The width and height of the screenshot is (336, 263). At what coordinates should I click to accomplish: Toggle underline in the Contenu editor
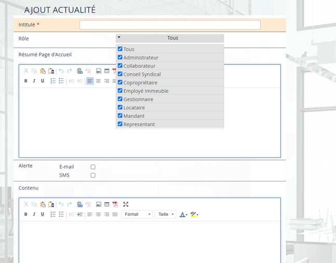pyautogui.click(x=42, y=214)
